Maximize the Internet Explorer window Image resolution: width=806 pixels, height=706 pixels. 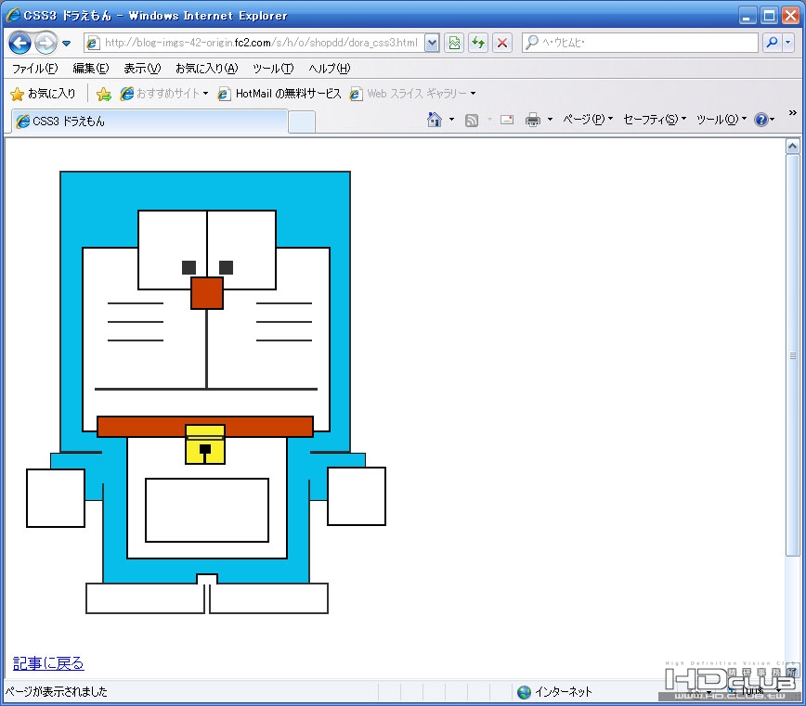pos(769,16)
